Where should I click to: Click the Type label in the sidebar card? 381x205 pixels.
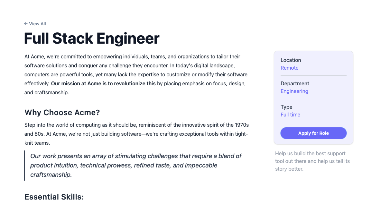286,107
